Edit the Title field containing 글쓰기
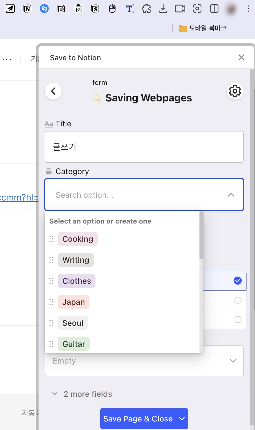Viewport: 255px width, 430px height. (144, 147)
